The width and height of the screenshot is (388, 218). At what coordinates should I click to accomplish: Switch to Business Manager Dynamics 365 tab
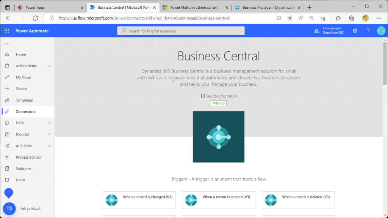(x=267, y=8)
